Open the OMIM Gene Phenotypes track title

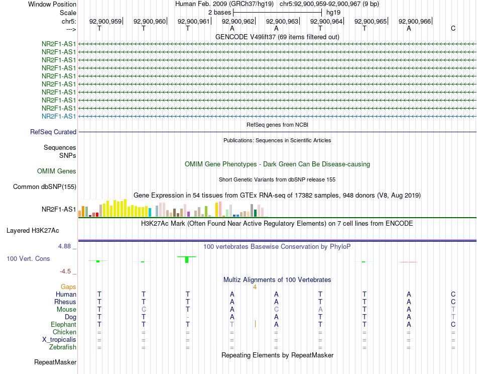[278, 164]
